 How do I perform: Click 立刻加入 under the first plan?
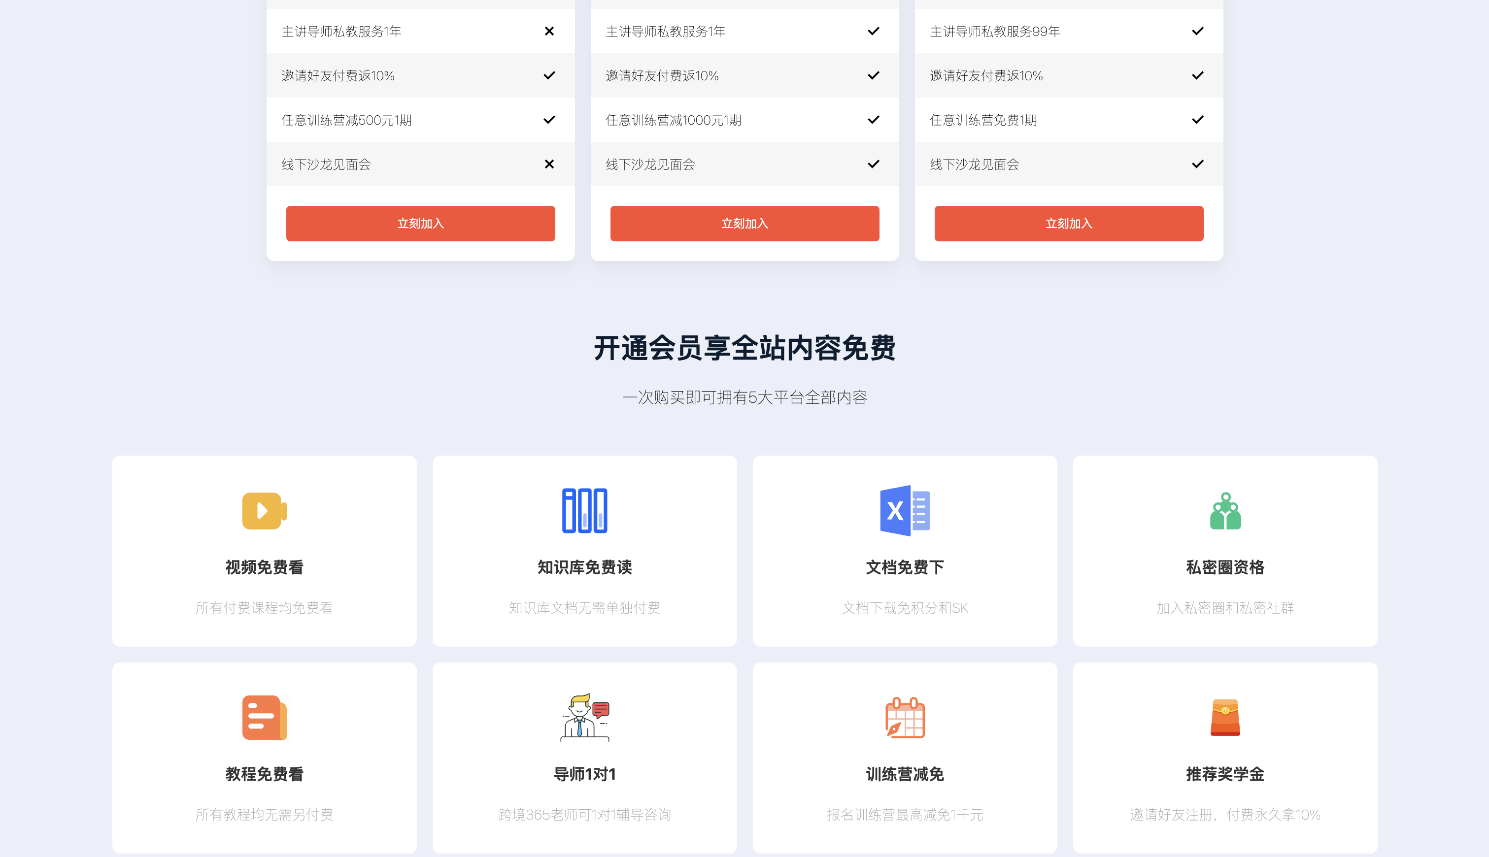click(420, 223)
